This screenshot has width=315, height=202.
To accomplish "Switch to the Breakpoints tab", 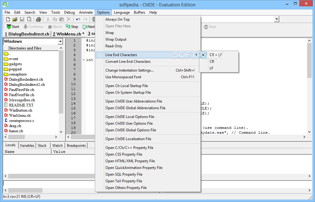I will tap(76, 146).
